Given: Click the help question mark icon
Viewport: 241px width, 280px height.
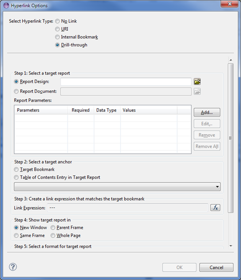Looking at the screenshot, I should [13, 267].
